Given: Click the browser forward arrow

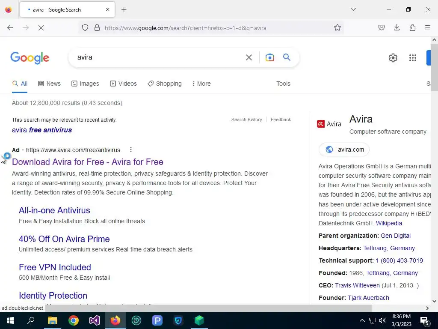Looking at the screenshot, I should point(26,28).
